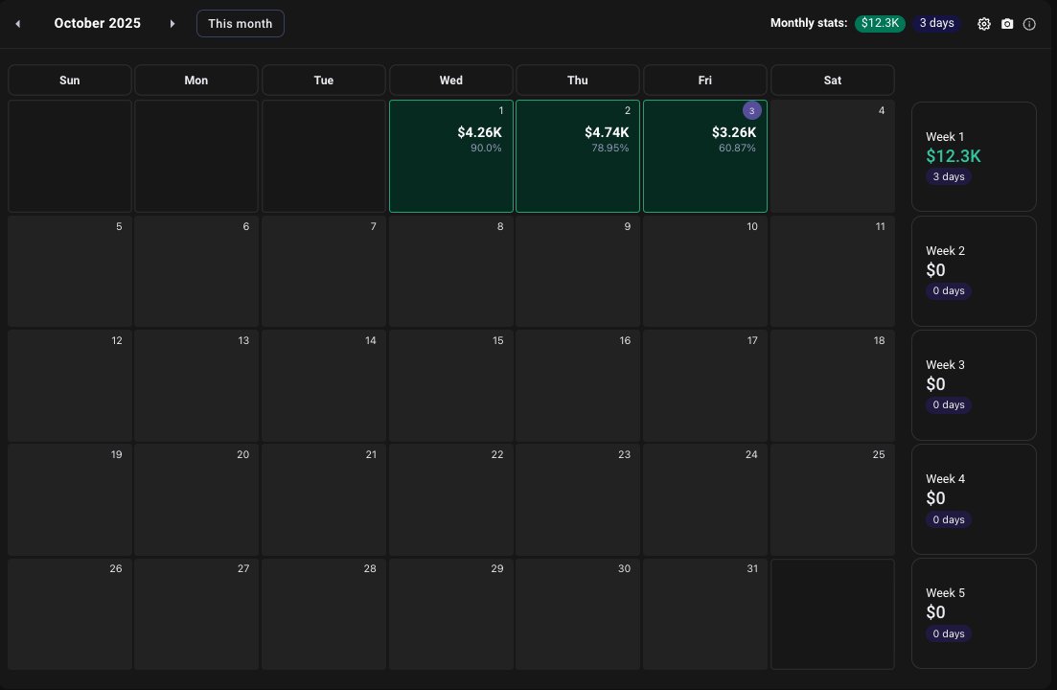Select October 9 day cell
Screen dimensions: 1057x690
578,271
